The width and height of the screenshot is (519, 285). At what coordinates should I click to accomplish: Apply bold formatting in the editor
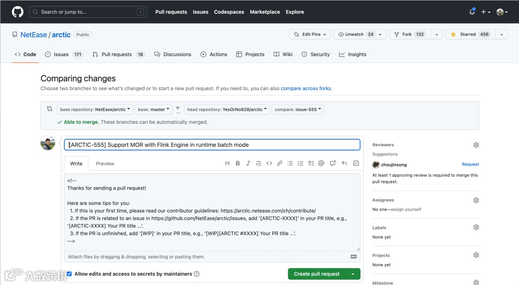tap(237, 164)
